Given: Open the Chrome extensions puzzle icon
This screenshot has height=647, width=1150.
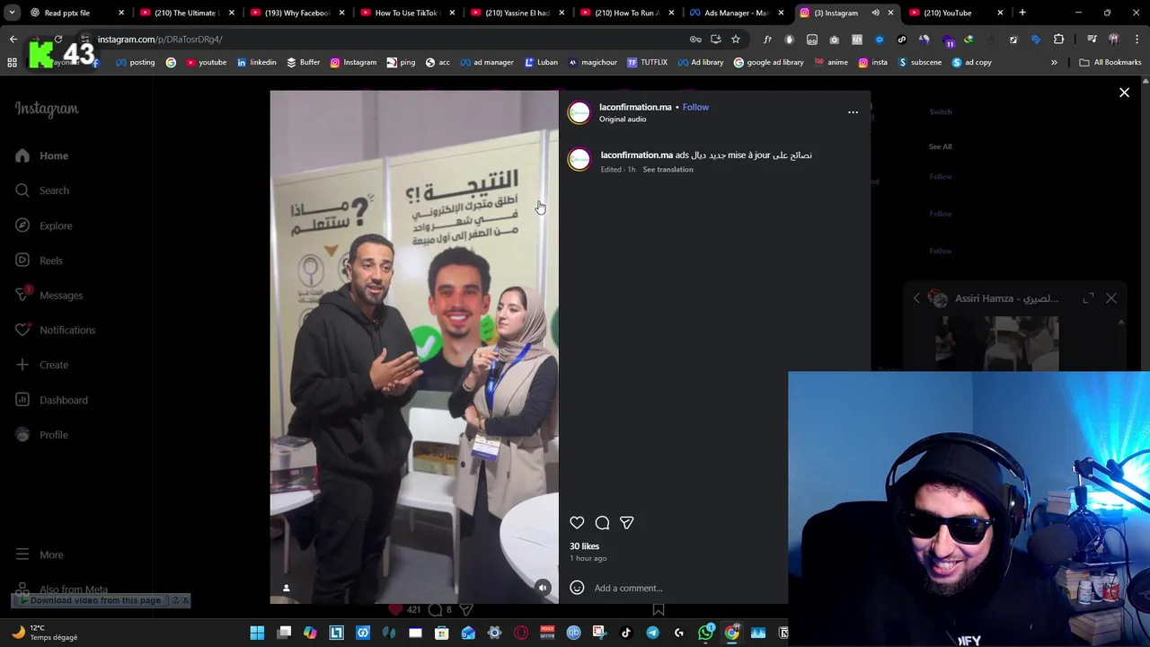Looking at the screenshot, I should pyautogui.click(x=1058, y=40).
